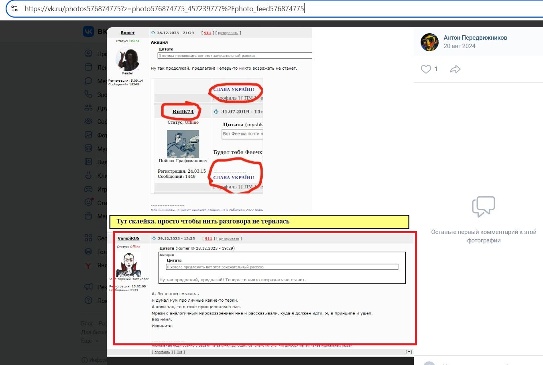Click the site info icon in address bar

click(x=14, y=8)
